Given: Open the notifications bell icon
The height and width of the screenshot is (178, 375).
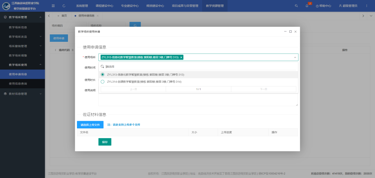Looking at the screenshot, I should (307, 6).
